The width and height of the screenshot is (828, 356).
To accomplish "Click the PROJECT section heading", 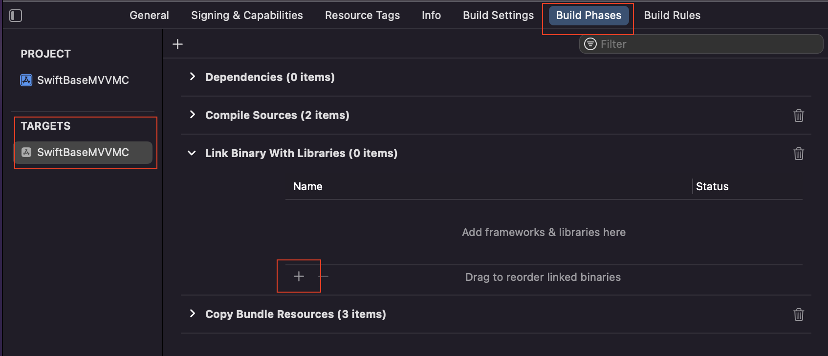I will [45, 54].
